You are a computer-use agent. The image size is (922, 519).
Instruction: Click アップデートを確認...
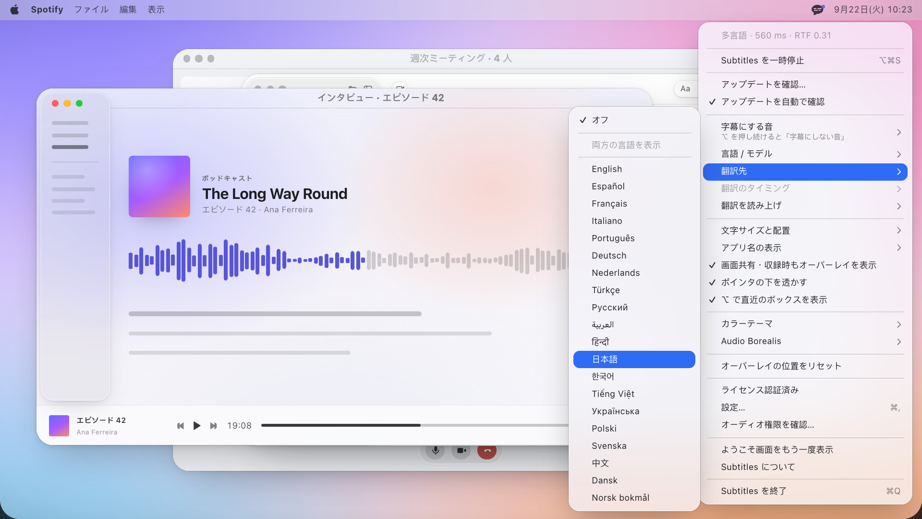(x=805, y=85)
